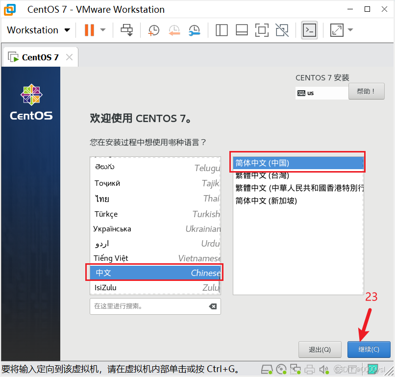Revert VM to previous snapshot icon
Viewport: 395px width, 377px height.
[x=174, y=30]
